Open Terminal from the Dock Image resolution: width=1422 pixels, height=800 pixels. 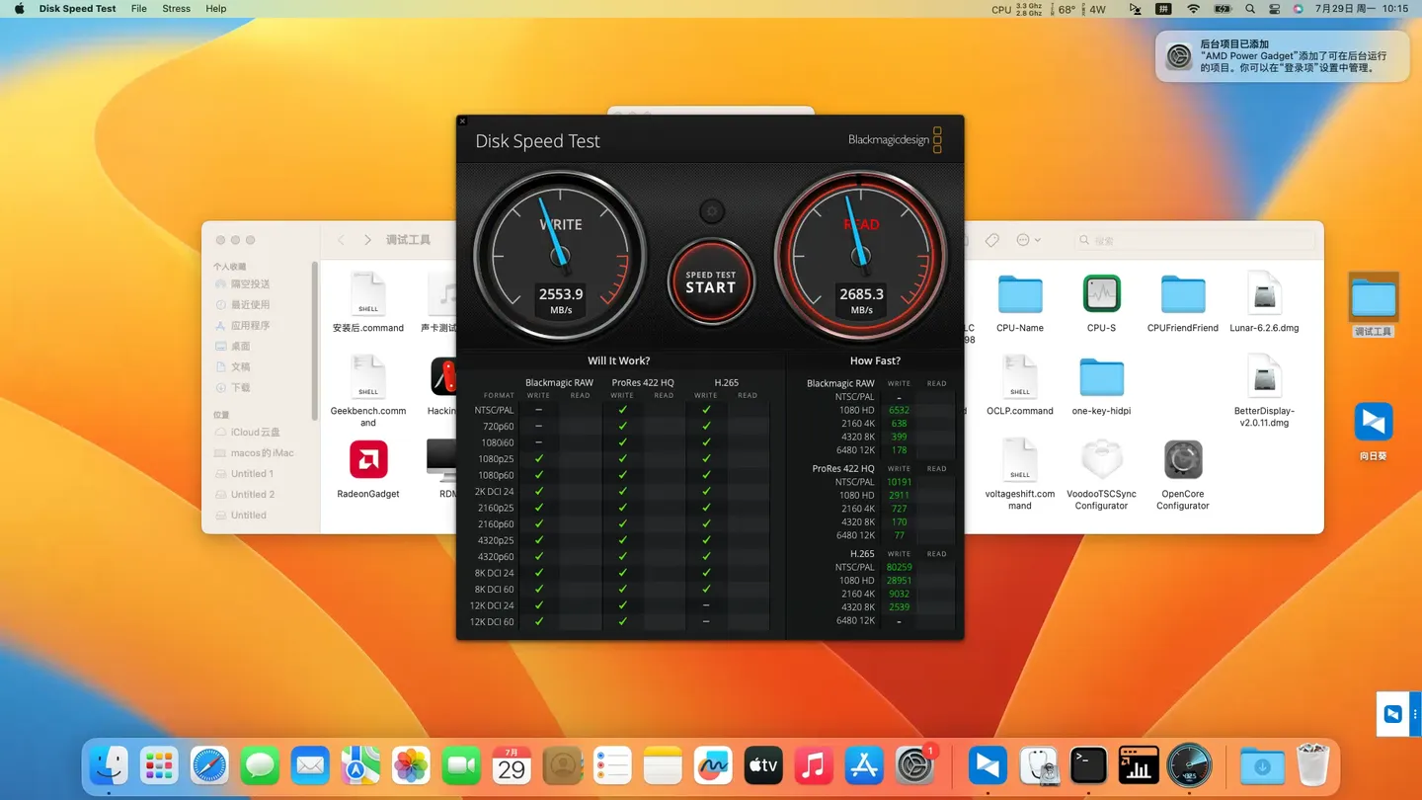click(x=1088, y=765)
